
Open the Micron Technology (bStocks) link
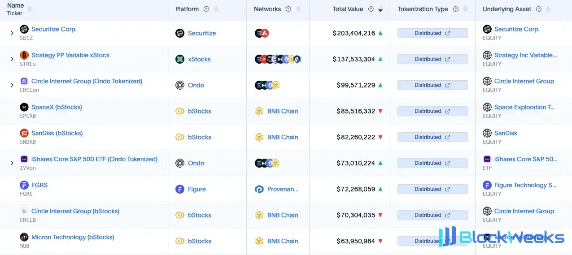click(73, 237)
